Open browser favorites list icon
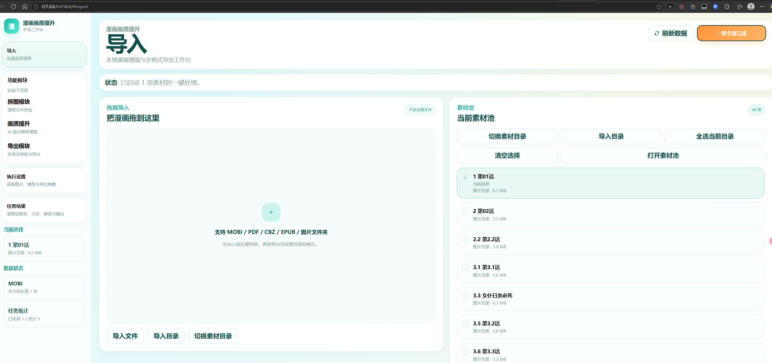Viewport: 772px width, 363px height. 739,7
